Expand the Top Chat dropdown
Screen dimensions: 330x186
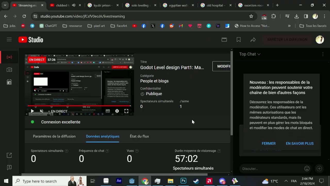coord(250,54)
